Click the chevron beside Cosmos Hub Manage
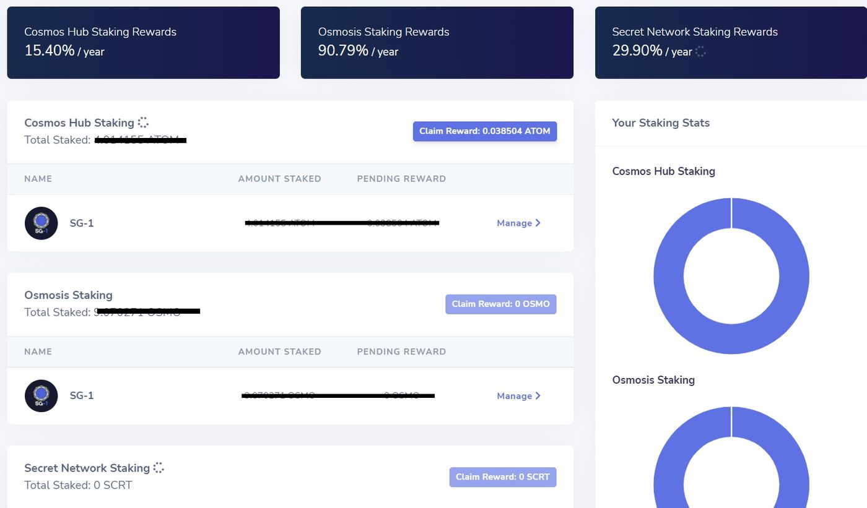 pyautogui.click(x=538, y=223)
